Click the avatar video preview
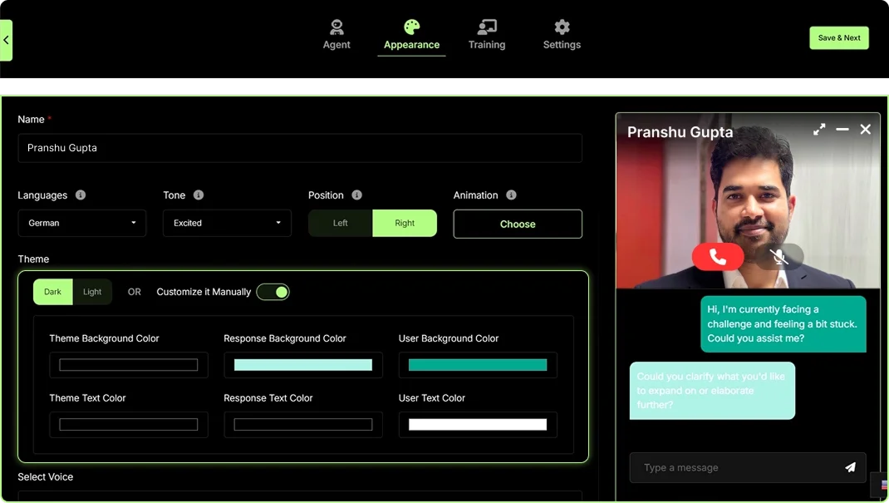889x503 pixels. 749,201
